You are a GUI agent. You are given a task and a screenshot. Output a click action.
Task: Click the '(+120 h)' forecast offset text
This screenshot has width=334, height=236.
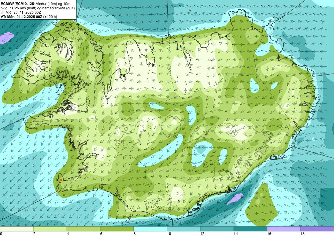coord(50,17)
